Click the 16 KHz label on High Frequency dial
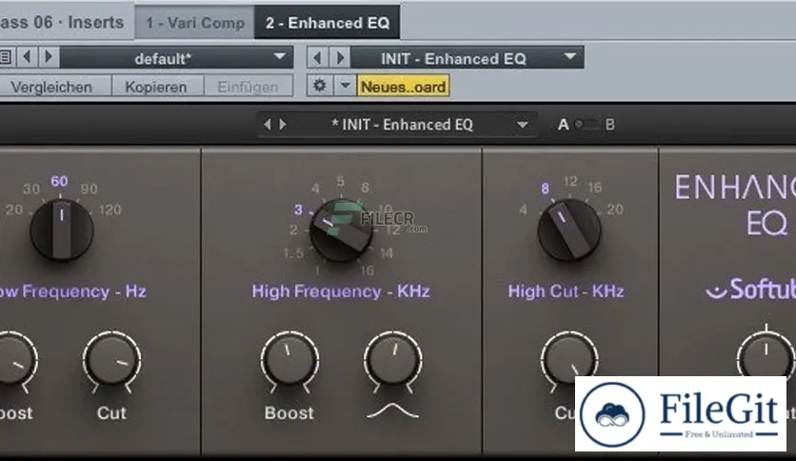This screenshot has height=461, width=796. coord(368,271)
